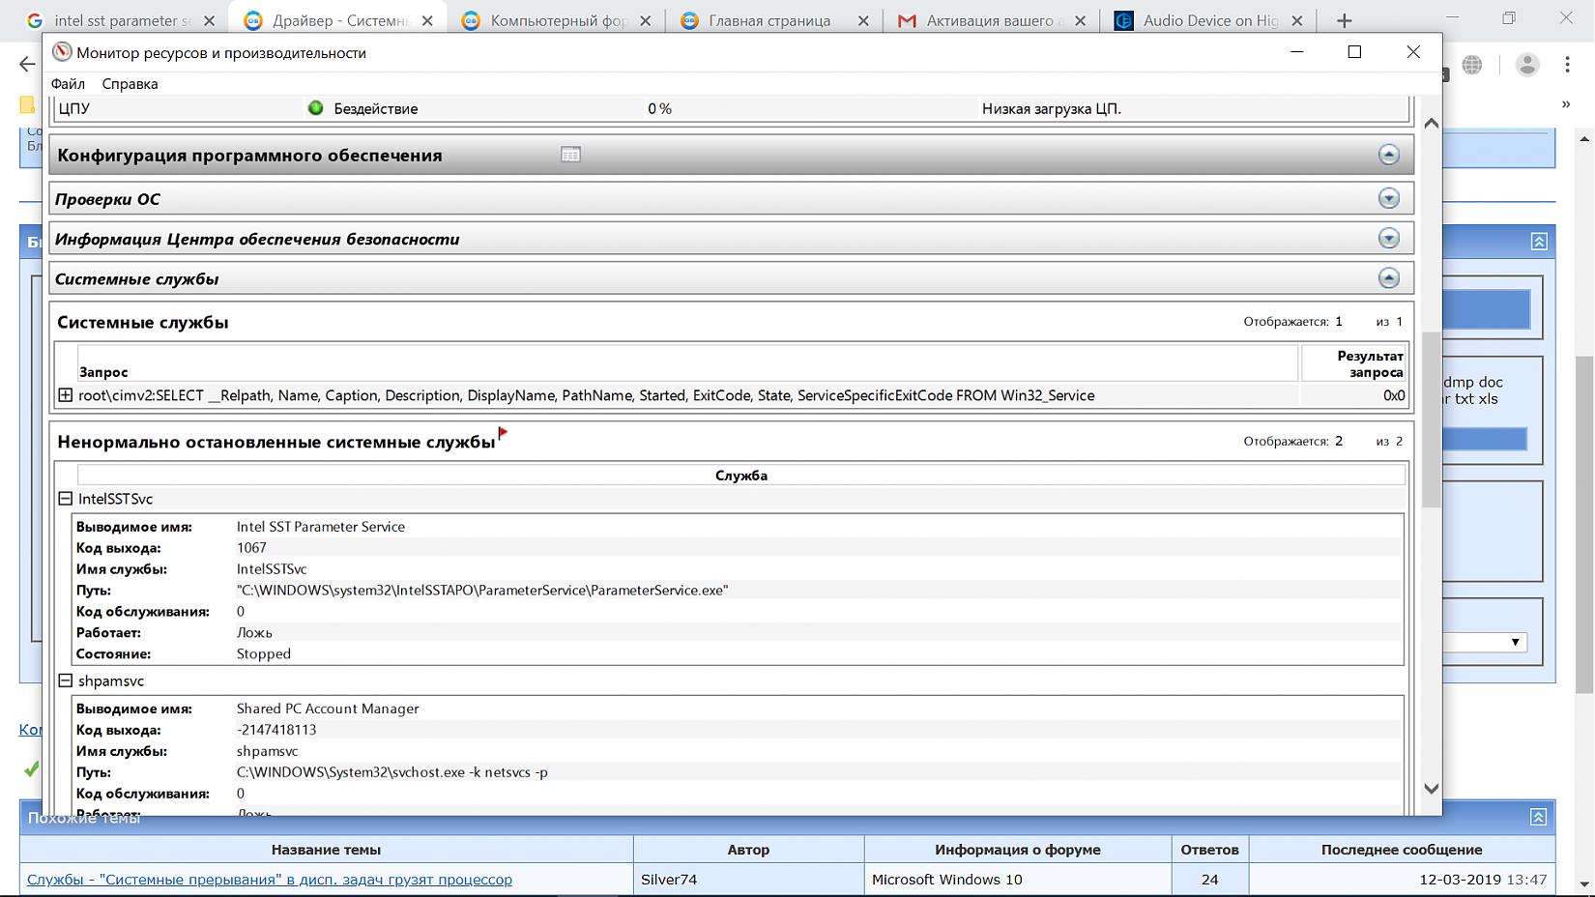1595x897 pixels.
Task: Select the exit code '-2147418113'
Action: click(276, 730)
